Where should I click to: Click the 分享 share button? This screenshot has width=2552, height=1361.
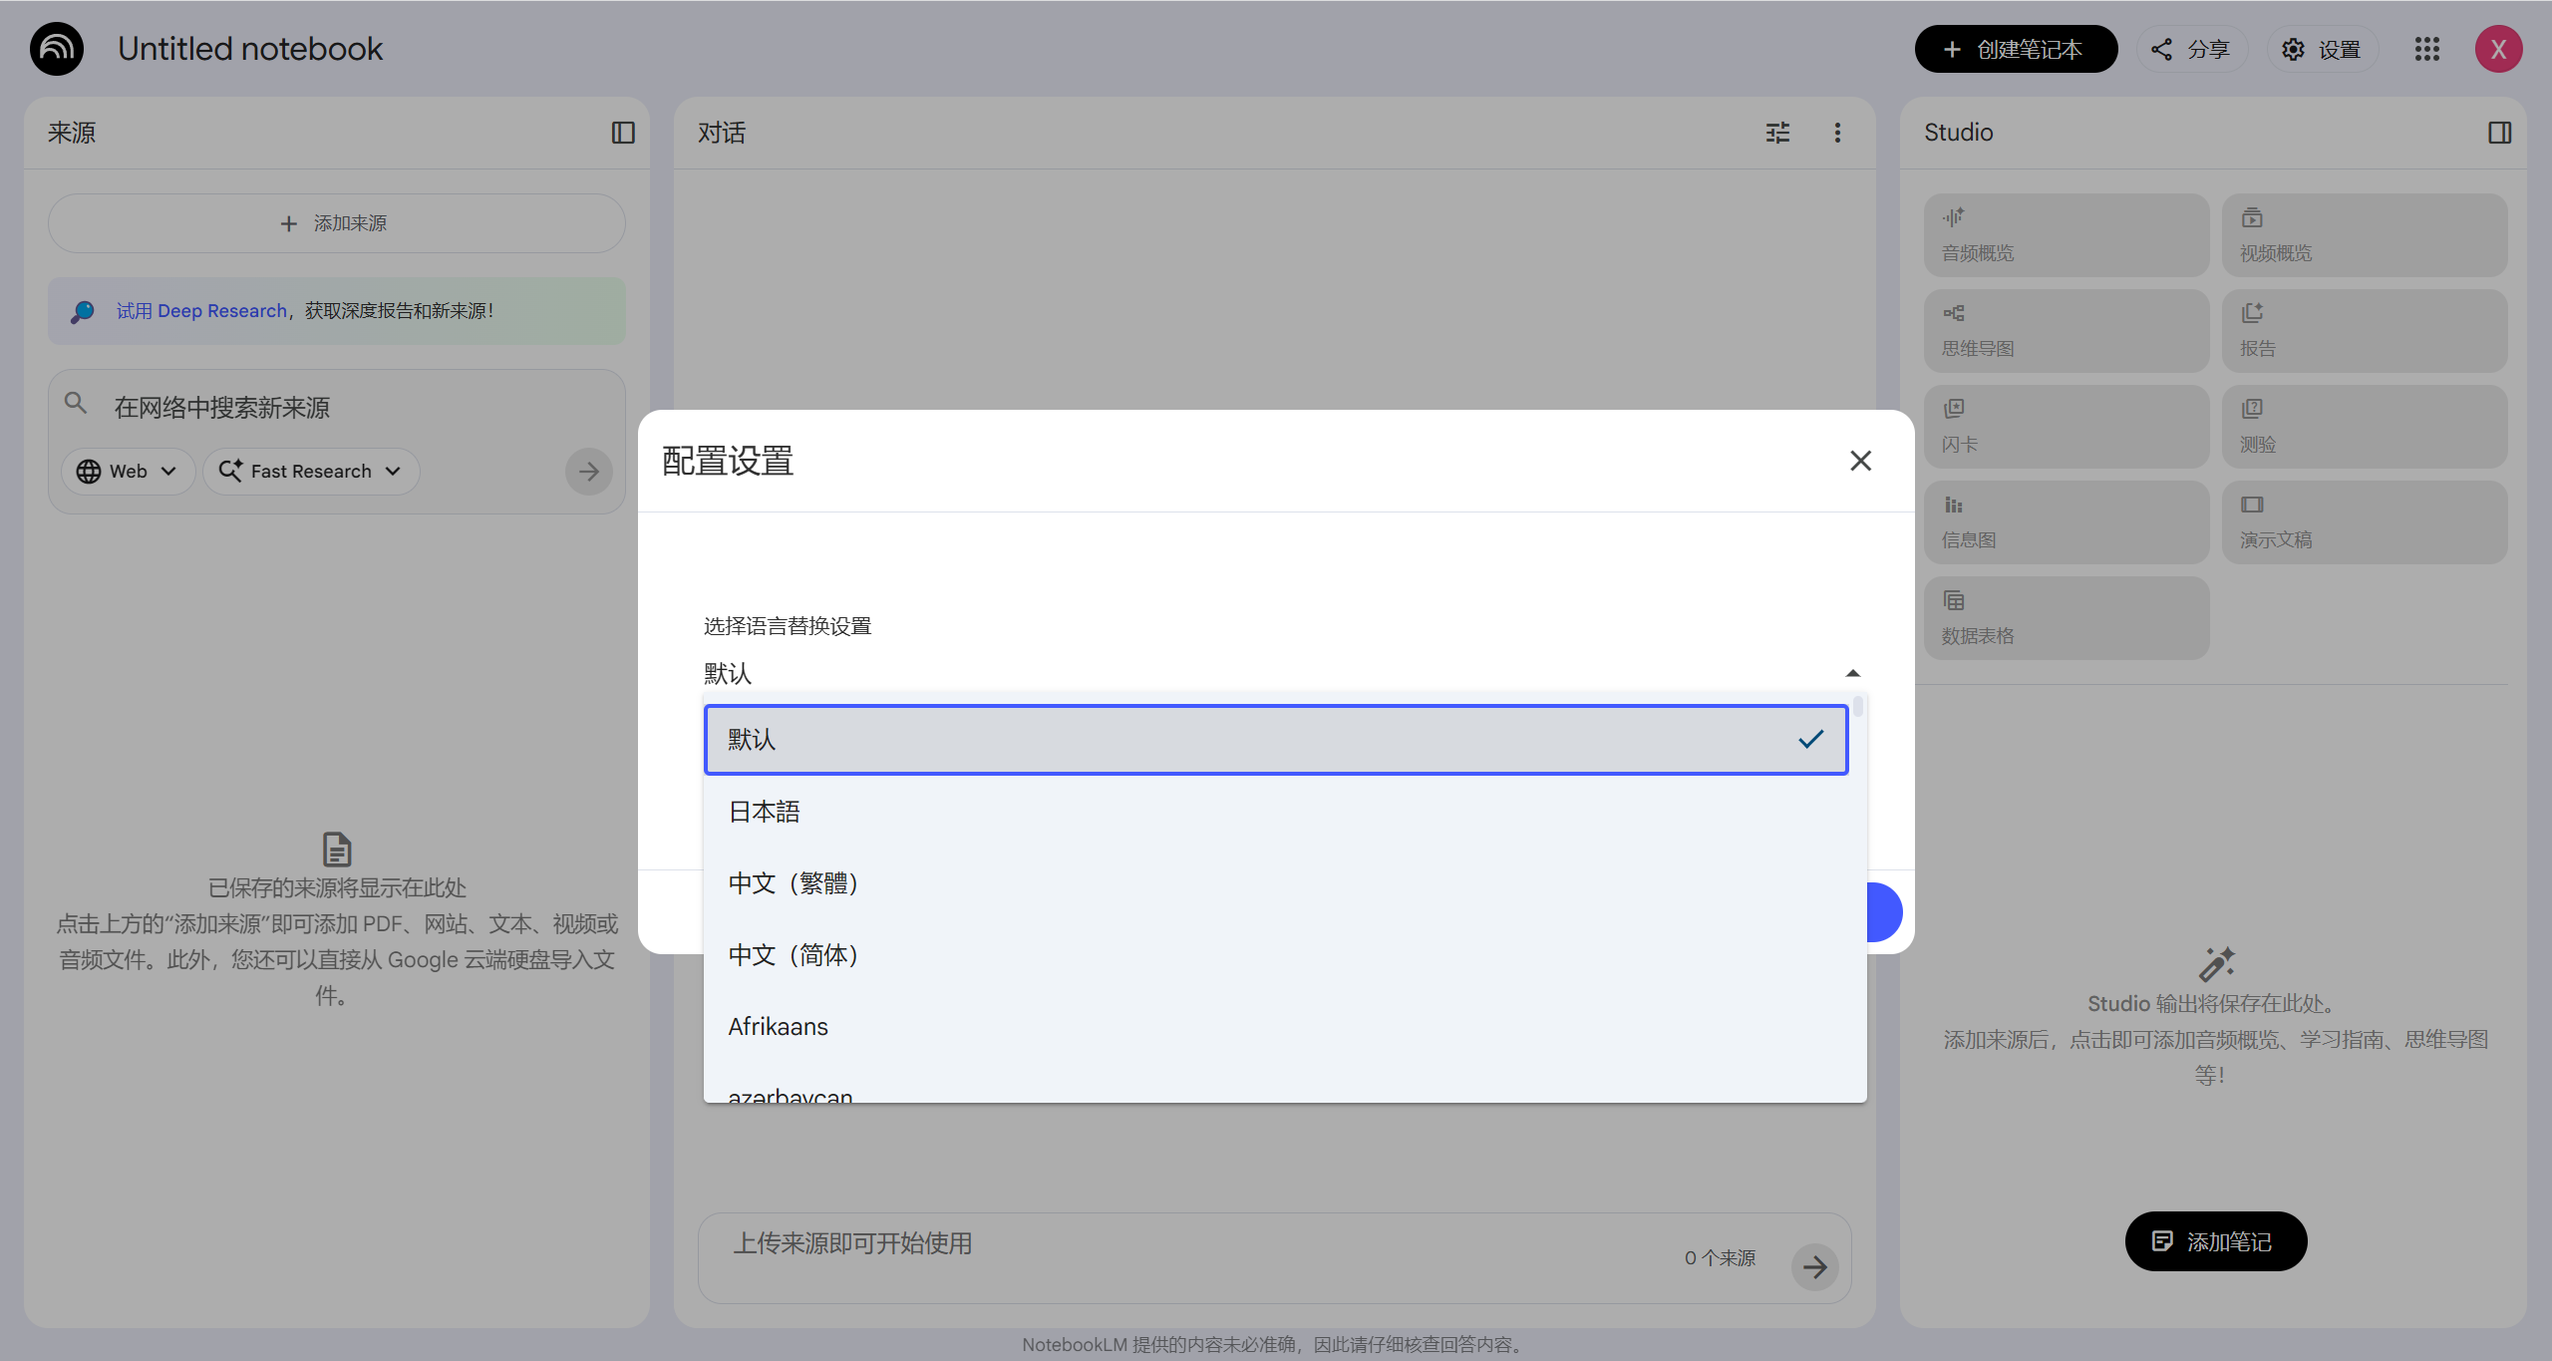point(2190,49)
